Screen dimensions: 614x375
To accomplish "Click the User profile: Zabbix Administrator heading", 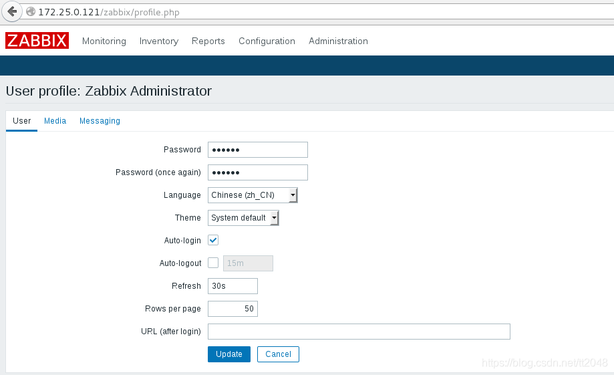I will coord(109,91).
